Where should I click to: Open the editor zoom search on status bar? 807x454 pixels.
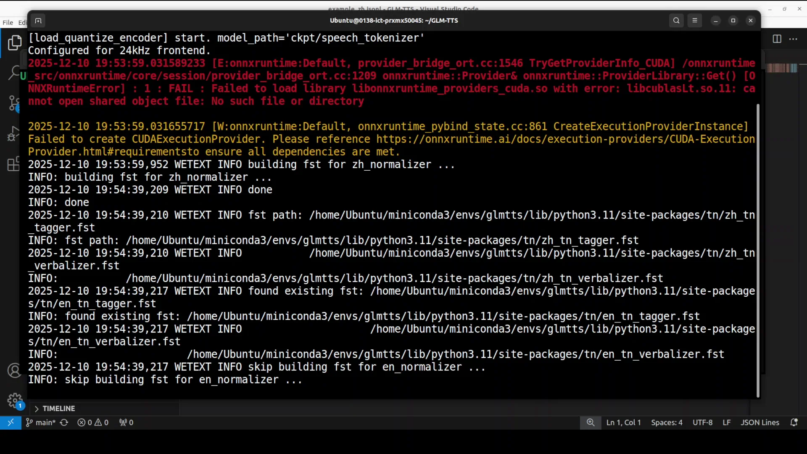pos(590,422)
